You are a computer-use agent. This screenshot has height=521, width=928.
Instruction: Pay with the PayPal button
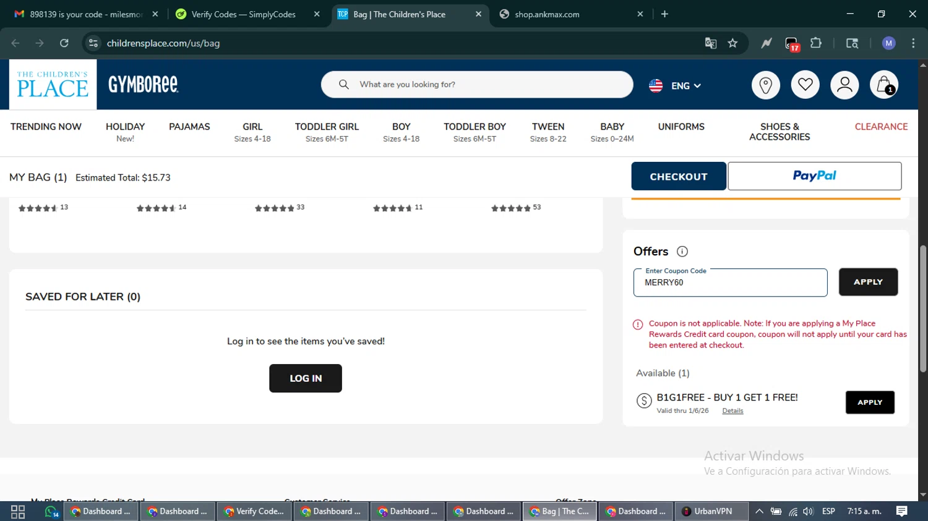[x=814, y=176]
